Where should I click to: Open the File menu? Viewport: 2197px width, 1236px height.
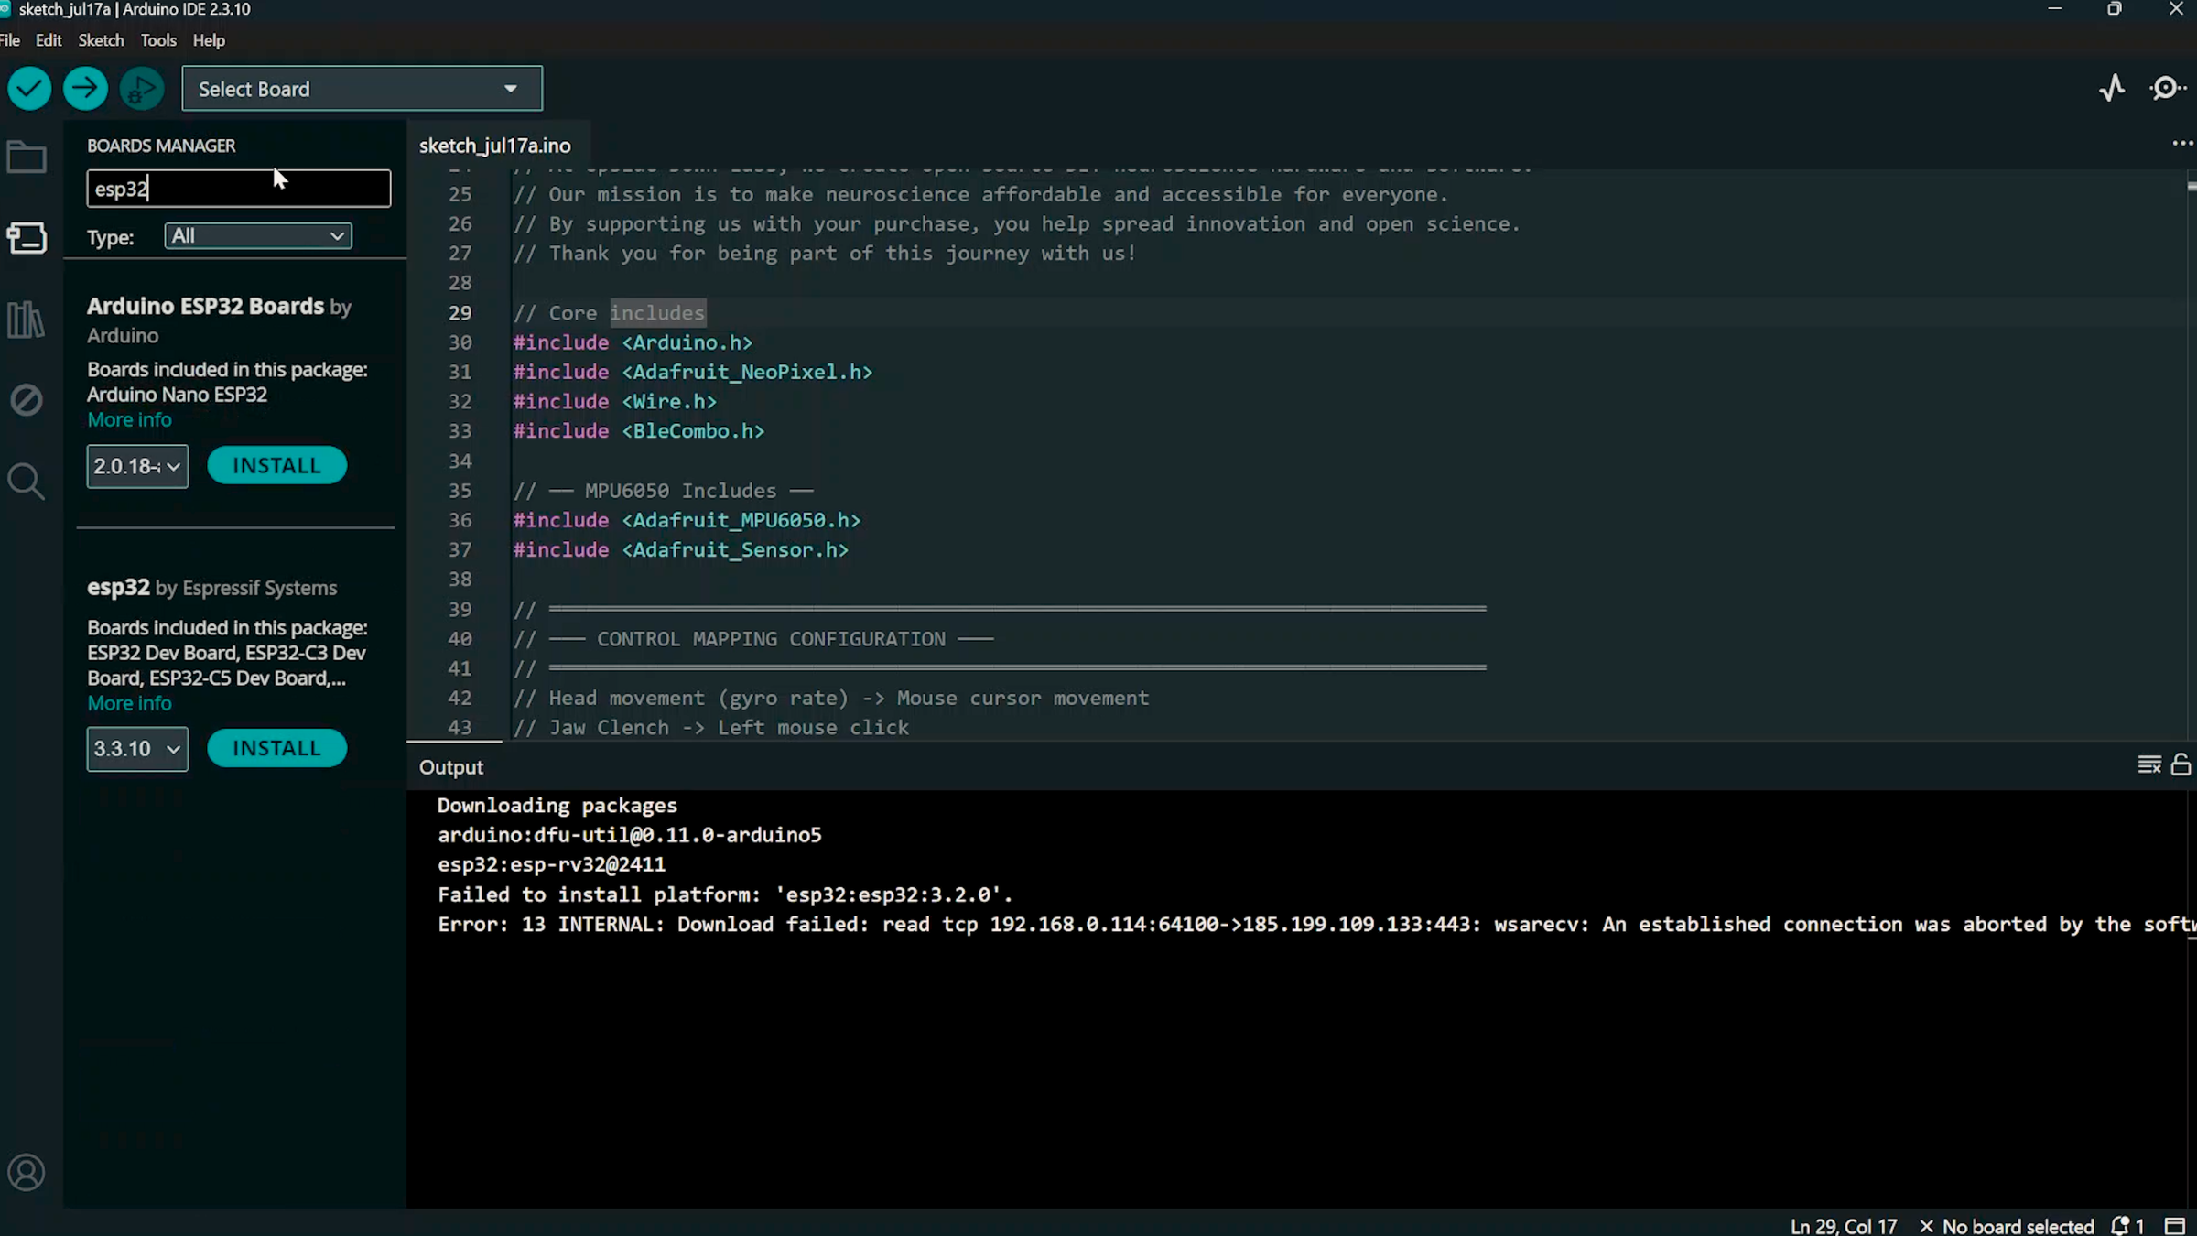(x=10, y=40)
